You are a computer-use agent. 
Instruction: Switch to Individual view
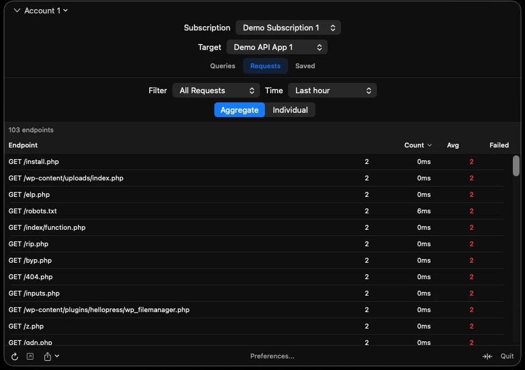(x=291, y=110)
